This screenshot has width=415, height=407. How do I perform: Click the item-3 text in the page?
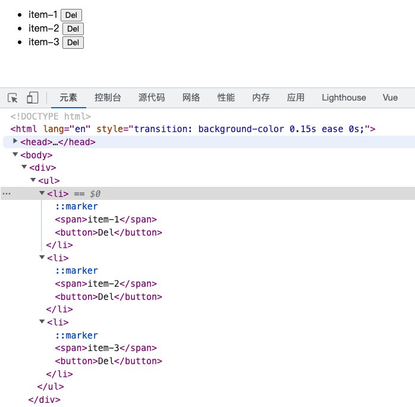[x=44, y=42]
